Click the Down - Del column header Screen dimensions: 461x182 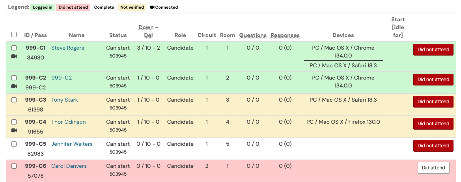pos(148,32)
